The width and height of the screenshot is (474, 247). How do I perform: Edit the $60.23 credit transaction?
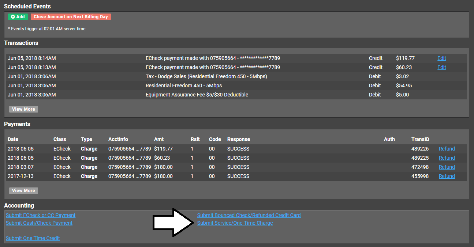pyautogui.click(x=441, y=67)
